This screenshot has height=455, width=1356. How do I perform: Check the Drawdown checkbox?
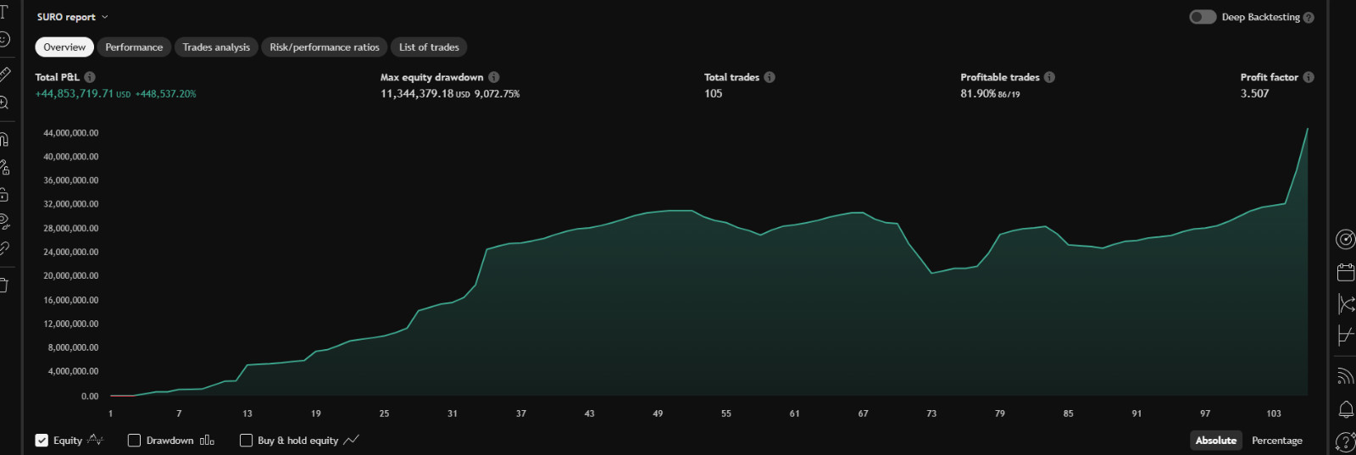pyautogui.click(x=134, y=441)
